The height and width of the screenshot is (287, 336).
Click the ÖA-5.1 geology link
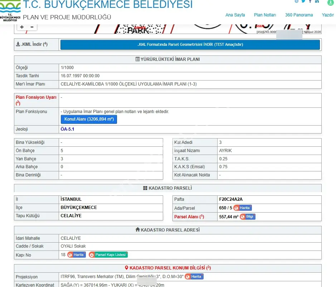tap(67, 129)
